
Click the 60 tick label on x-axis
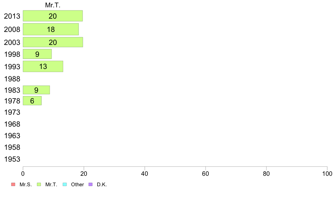coord(206,174)
